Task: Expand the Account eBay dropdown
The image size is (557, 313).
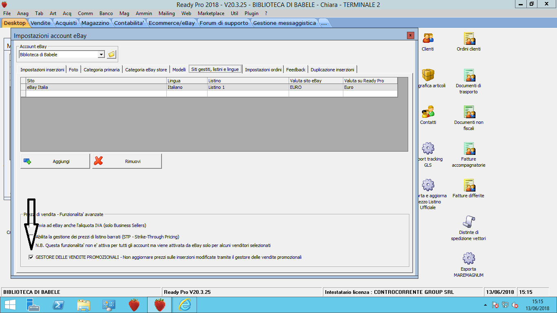Action: tap(101, 55)
